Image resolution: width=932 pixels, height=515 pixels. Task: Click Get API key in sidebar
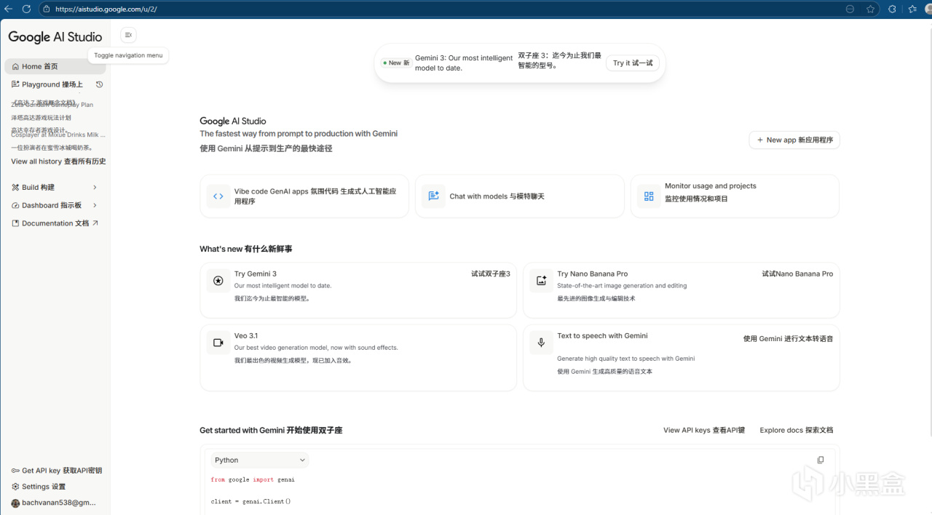pyautogui.click(x=57, y=471)
